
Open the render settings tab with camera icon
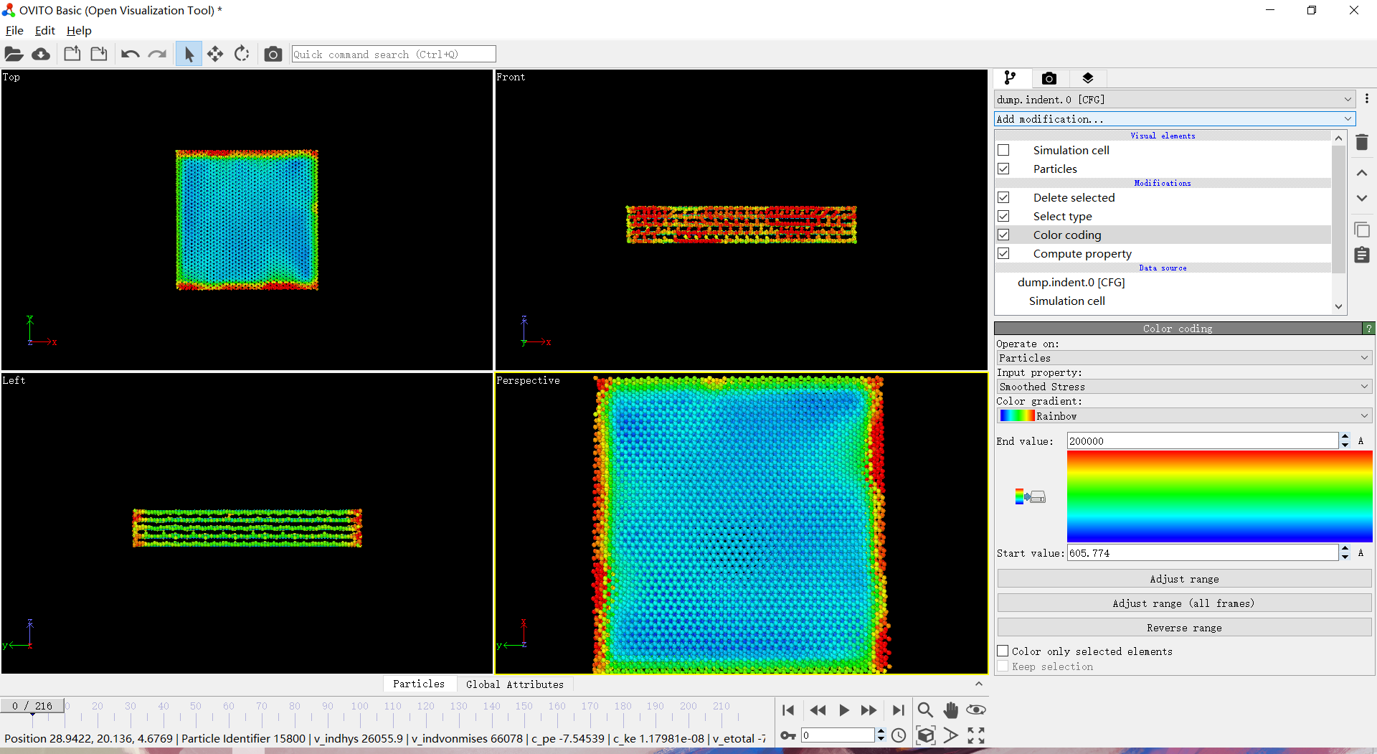tap(1049, 78)
